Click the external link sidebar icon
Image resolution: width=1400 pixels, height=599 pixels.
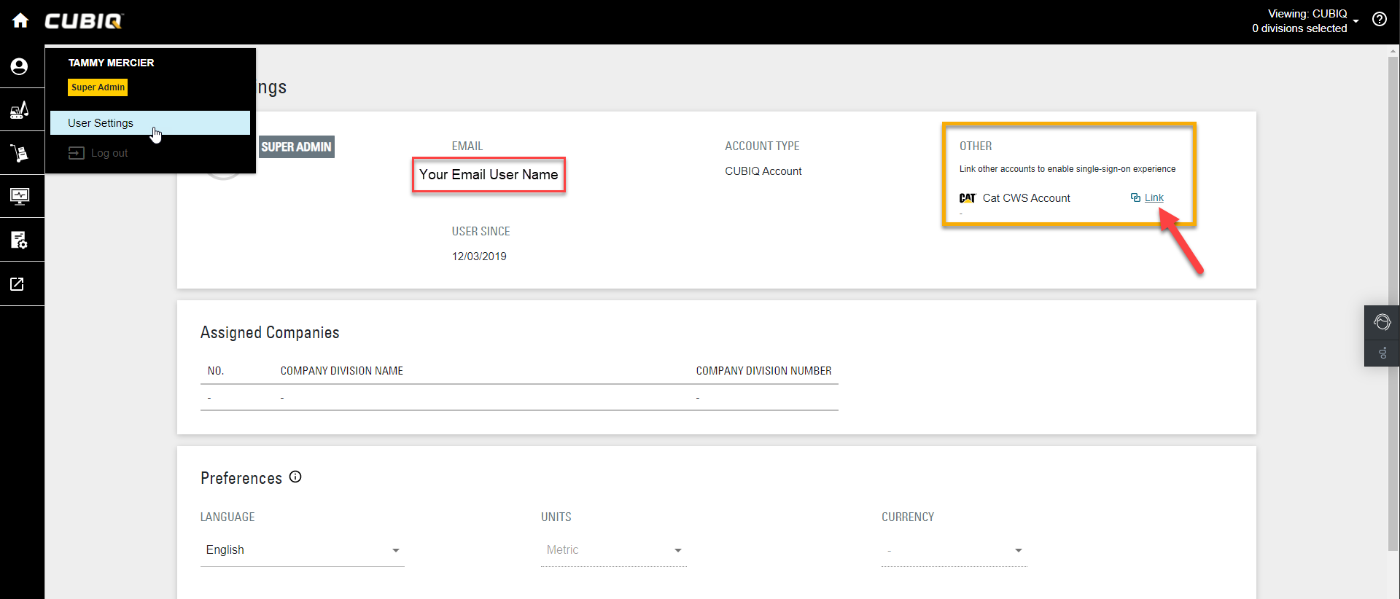[17, 284]
